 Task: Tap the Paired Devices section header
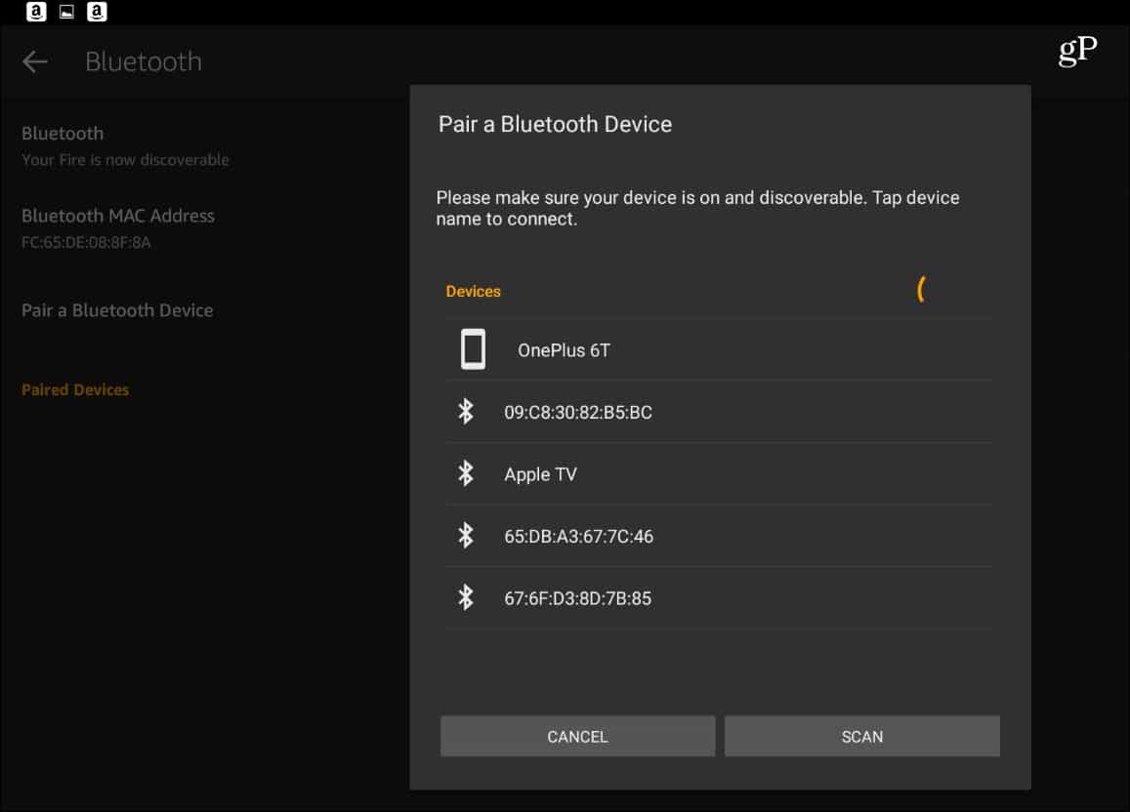pos(75,389)
